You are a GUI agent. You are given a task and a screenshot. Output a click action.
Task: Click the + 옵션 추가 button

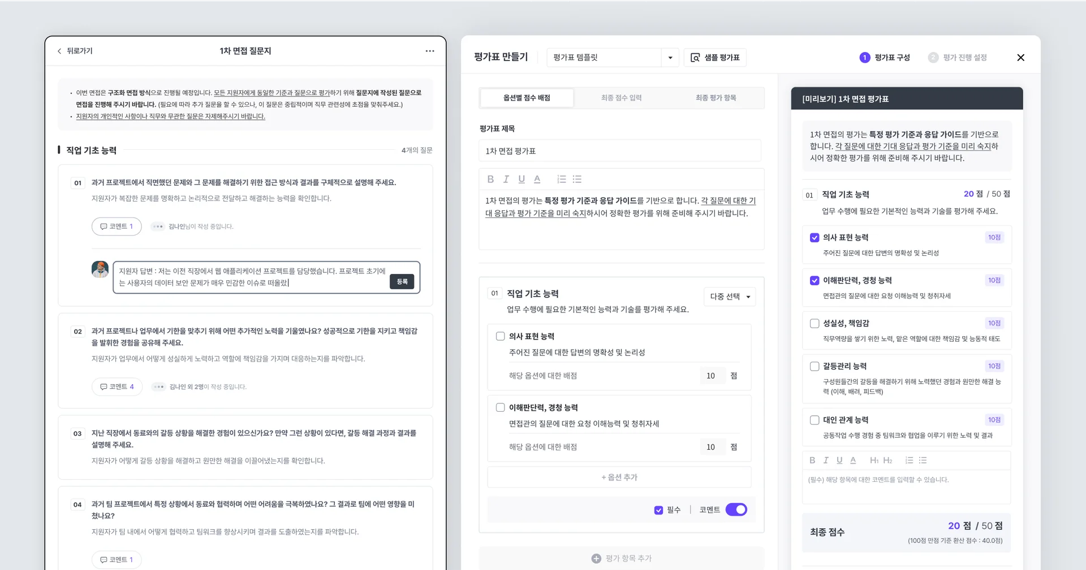619,477
